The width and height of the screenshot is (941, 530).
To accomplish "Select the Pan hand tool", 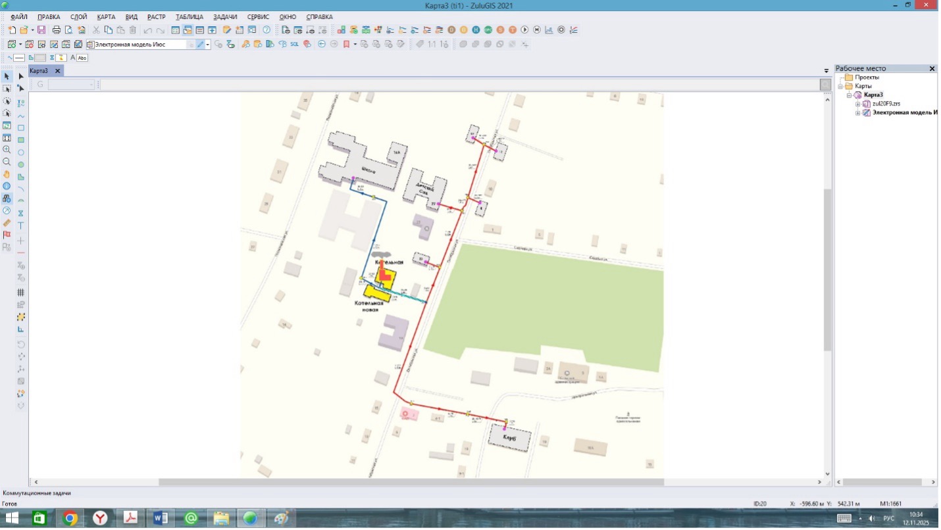I will pyautogui.click(x=7, y=174).
